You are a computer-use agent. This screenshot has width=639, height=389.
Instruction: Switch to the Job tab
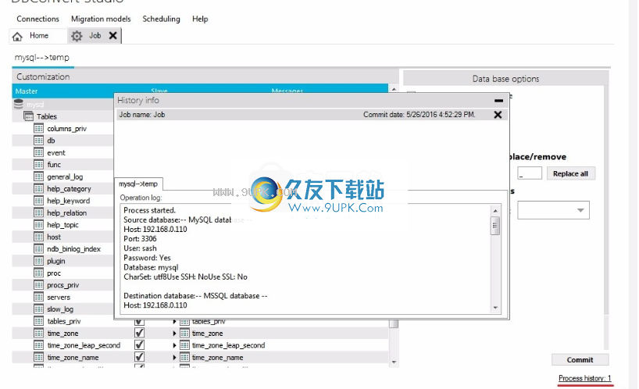95,36
